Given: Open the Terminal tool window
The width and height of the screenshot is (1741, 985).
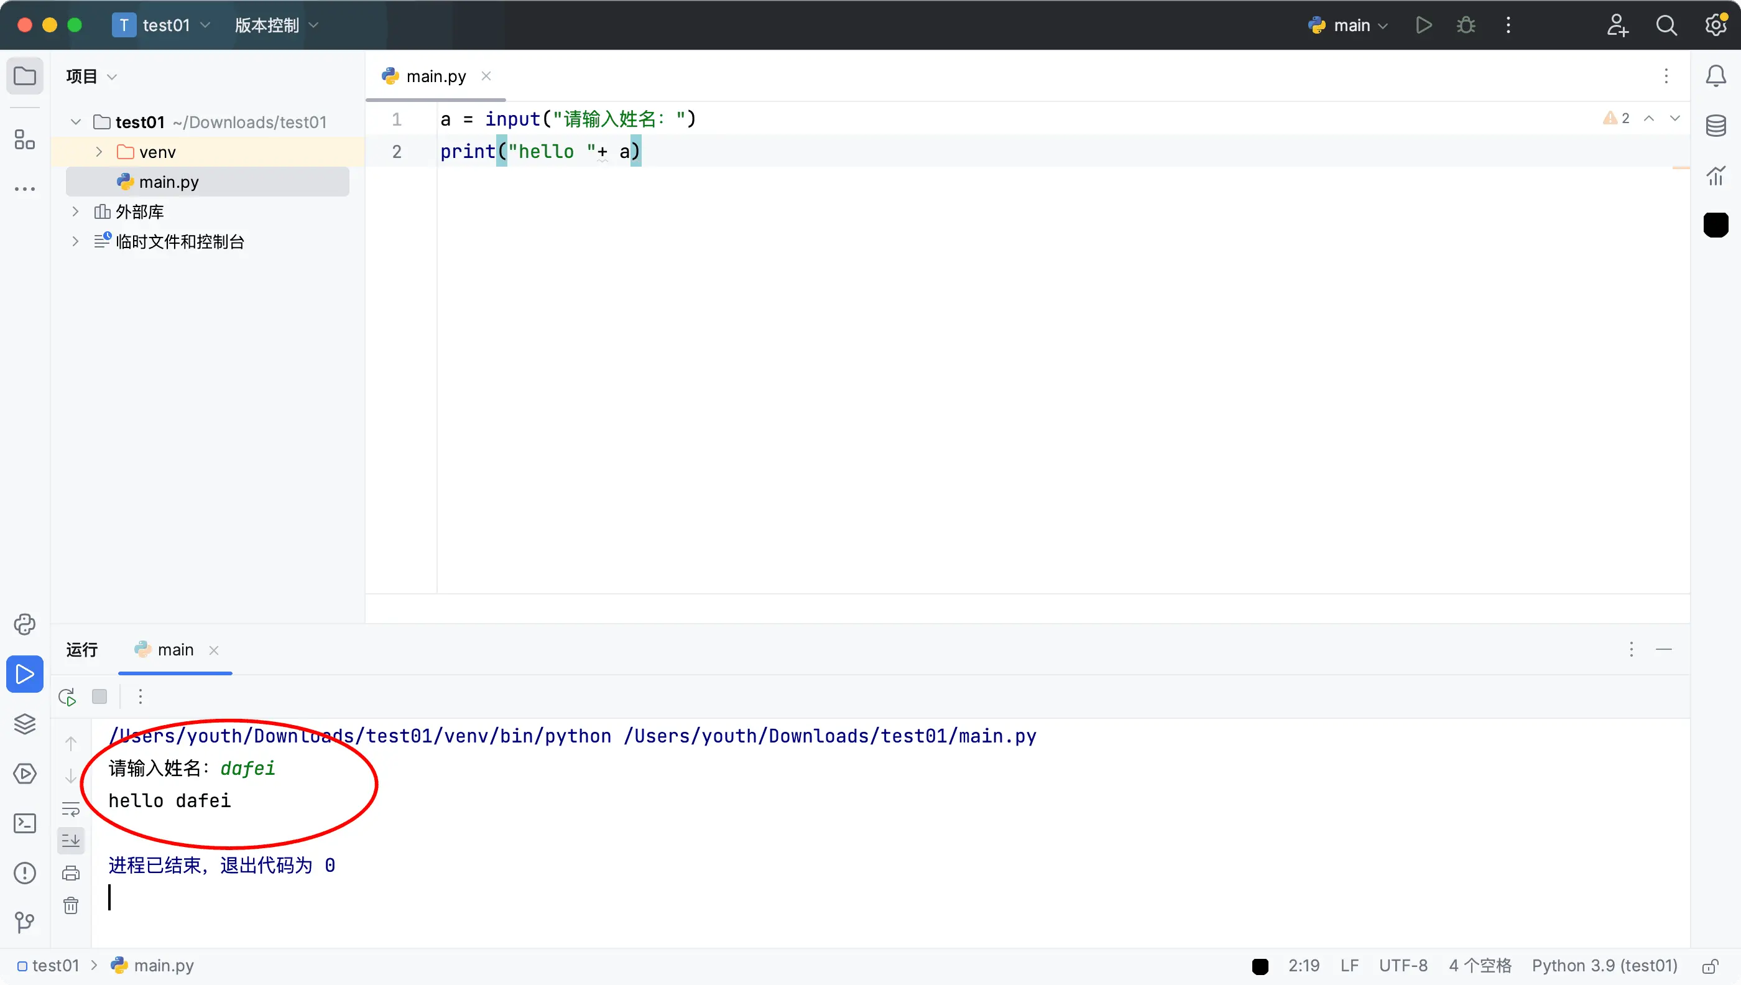Looking at the screenshot, I should click(24, 823).
